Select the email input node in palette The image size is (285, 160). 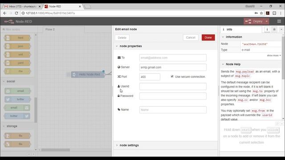(17, 91)
